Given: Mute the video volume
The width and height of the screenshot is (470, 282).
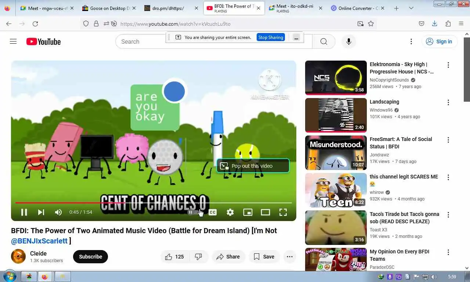Looking at the screenshot, I should click(x=58, y=212).
